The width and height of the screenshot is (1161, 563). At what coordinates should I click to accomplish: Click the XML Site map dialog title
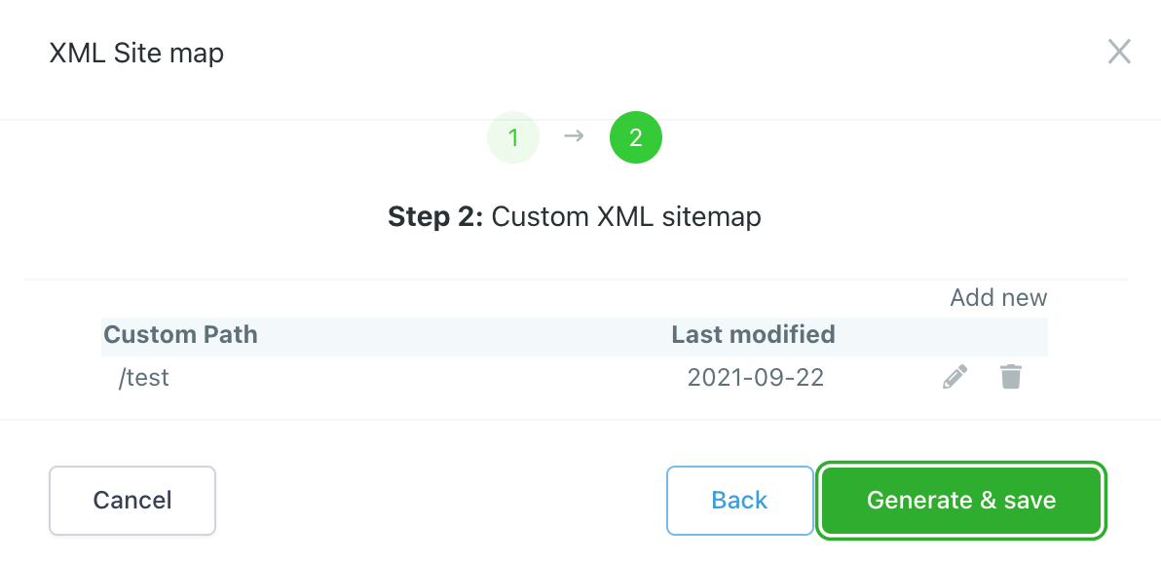(x=136, y=53)
